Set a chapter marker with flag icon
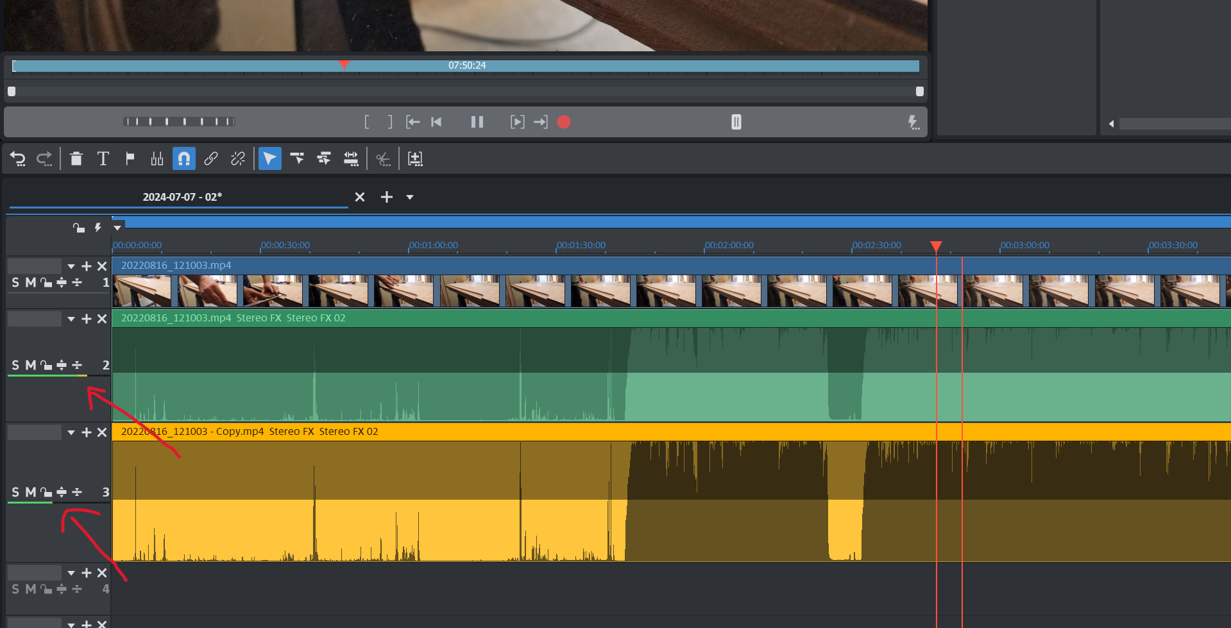The height and width of the screenshot is (628, 1231). (130, 158)
